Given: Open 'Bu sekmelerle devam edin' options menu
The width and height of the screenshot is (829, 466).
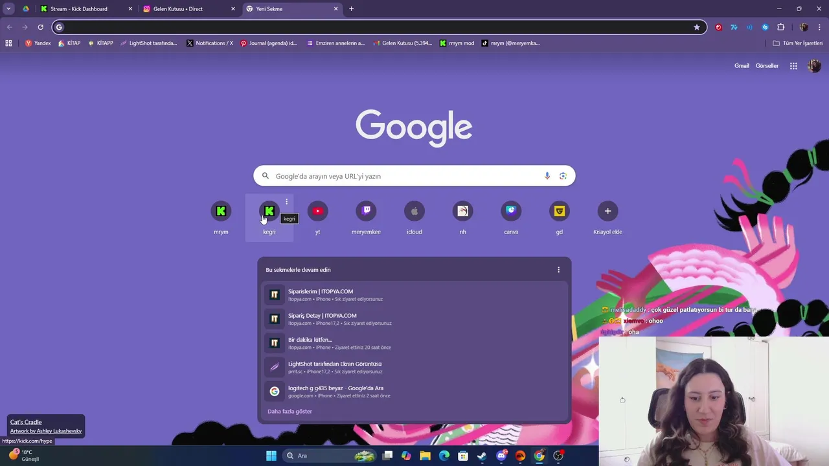Looking at the screenshot, I should [x=558, y=270].
